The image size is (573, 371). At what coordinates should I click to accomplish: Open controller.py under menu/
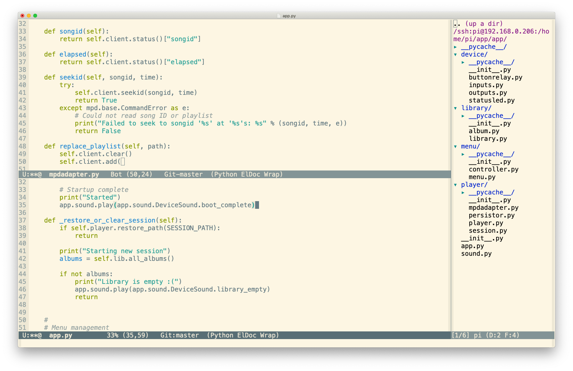tap(493, 169)
